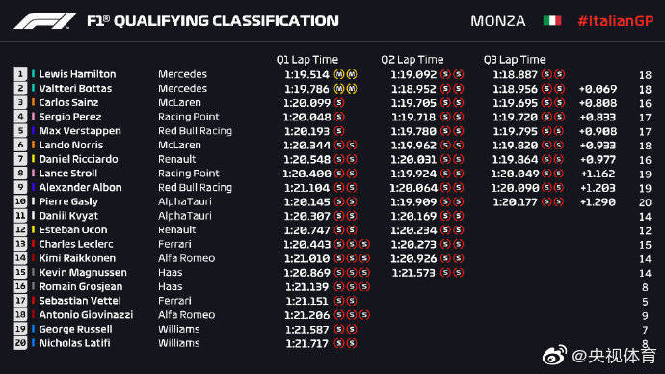The height and width of the screenshot is (374, 665).
Task: Click position 20 number badge
Action: pyautogui.click(x=20, y=343)
